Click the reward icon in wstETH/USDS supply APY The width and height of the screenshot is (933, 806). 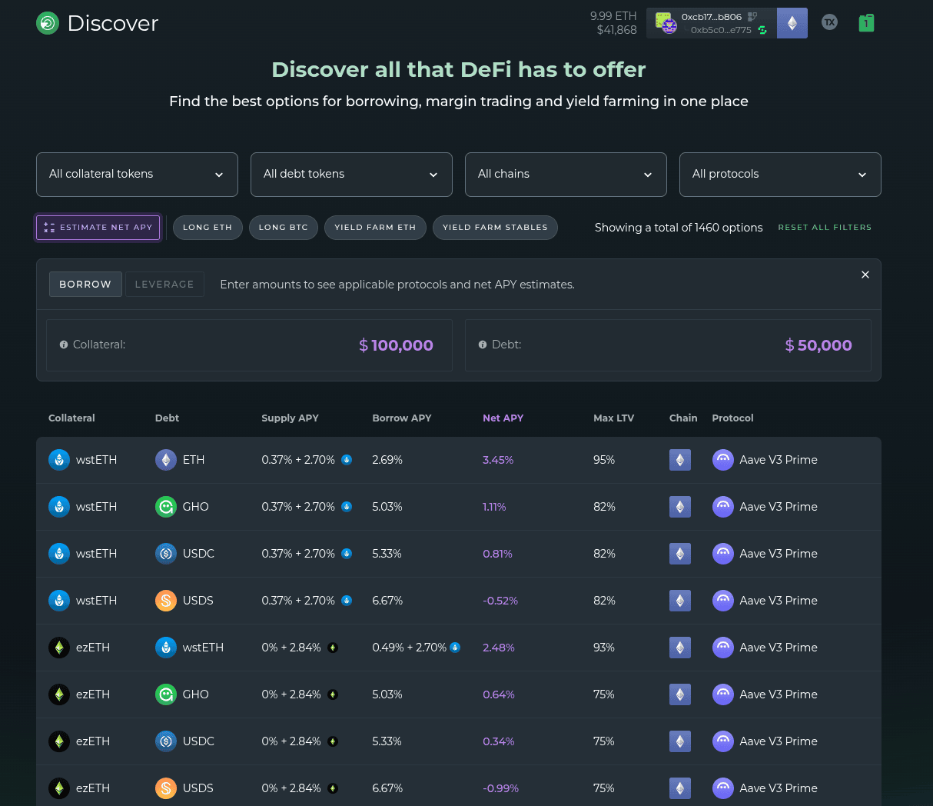[347, 601]
